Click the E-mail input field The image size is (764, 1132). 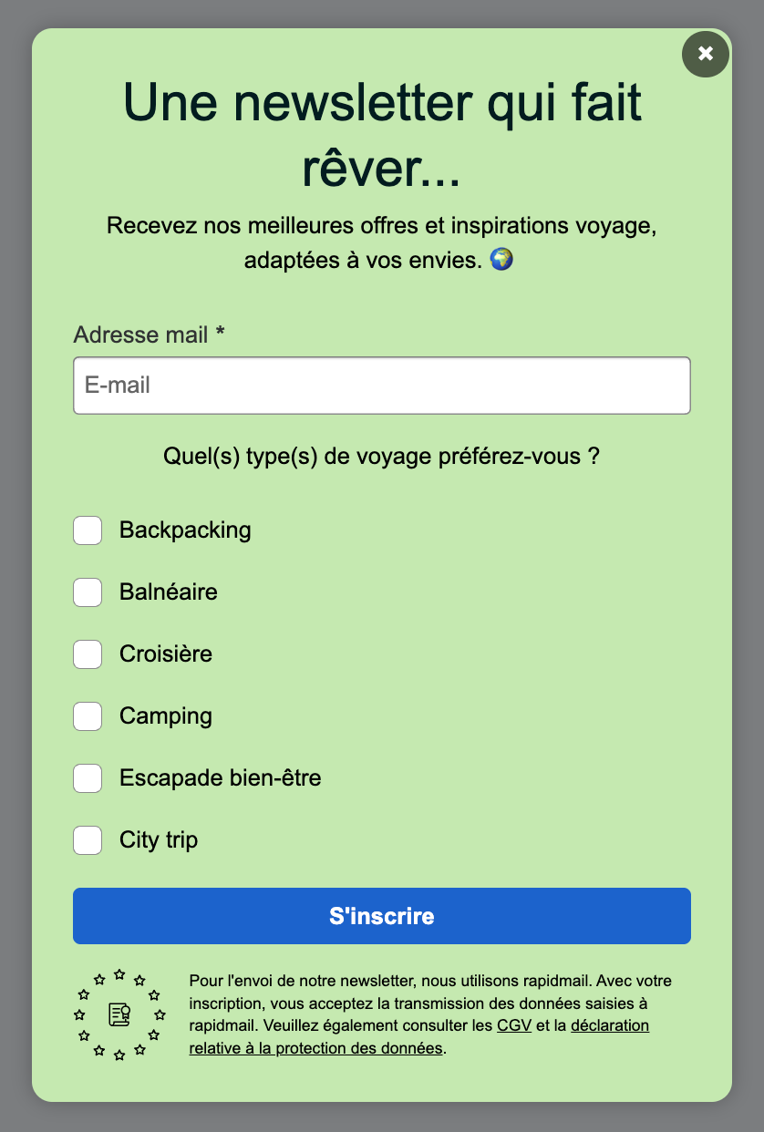point(381,386)
